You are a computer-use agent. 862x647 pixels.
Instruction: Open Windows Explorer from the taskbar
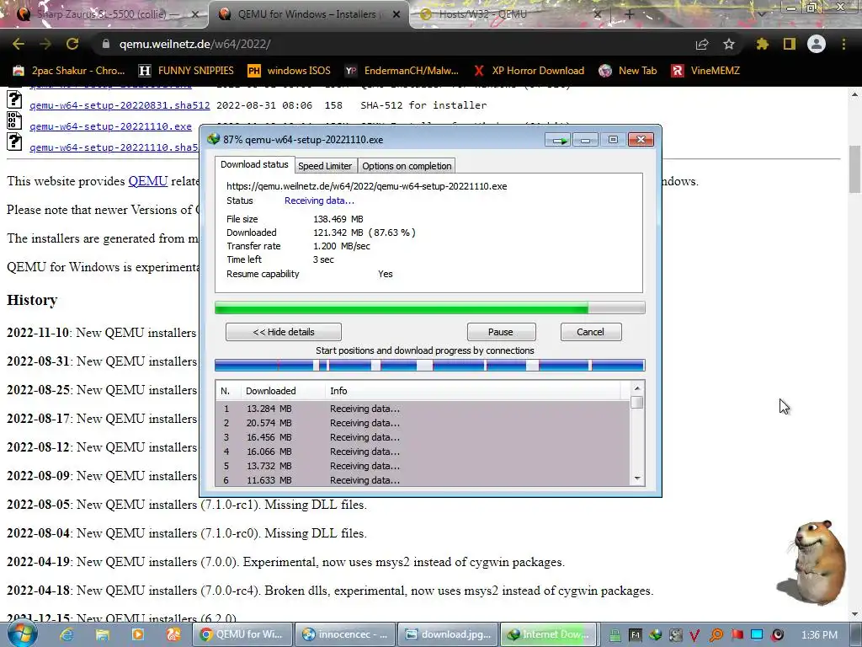(102, 634)
